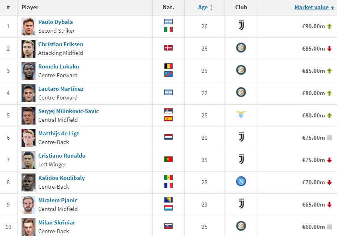Click Napoli crest in Koulibaly row

click(x=241, y=182)
